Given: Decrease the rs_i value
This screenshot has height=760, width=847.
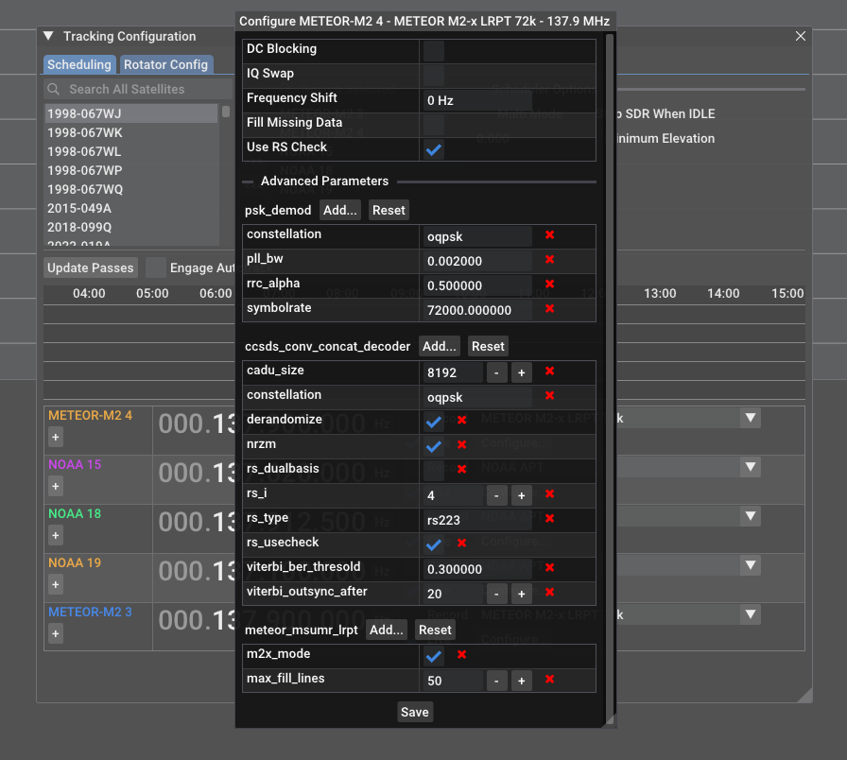Looking at the screenshot, I should pos(496,495).
